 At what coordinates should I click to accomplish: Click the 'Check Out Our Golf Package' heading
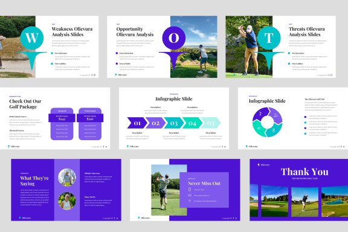25,104
